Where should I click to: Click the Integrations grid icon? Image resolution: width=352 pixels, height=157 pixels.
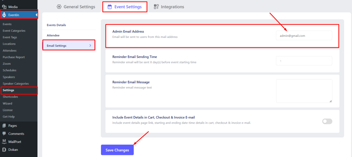pos(156,7)
